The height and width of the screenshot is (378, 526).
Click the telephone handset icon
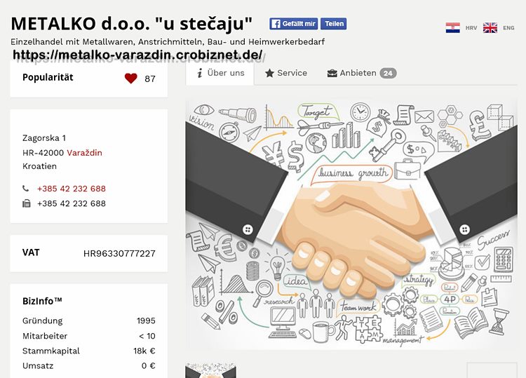(x=25, y=189)
